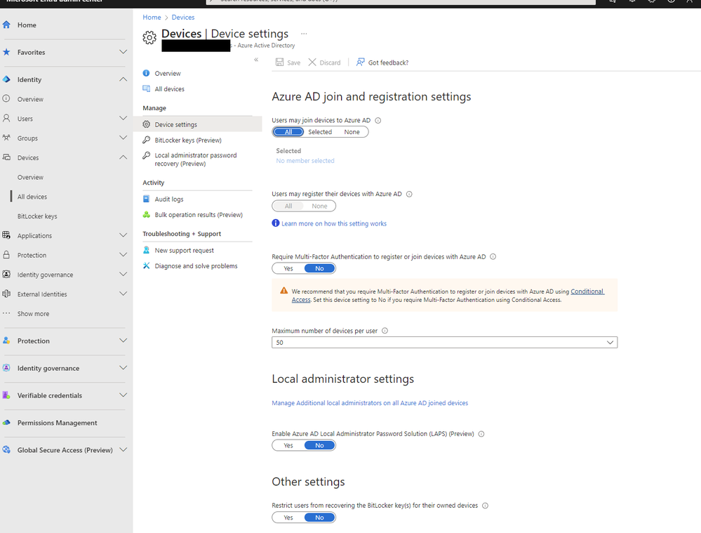Click info icon beside Maximum number of devices
This screenshot has height=533, width=701.
[x=385, y=331]
